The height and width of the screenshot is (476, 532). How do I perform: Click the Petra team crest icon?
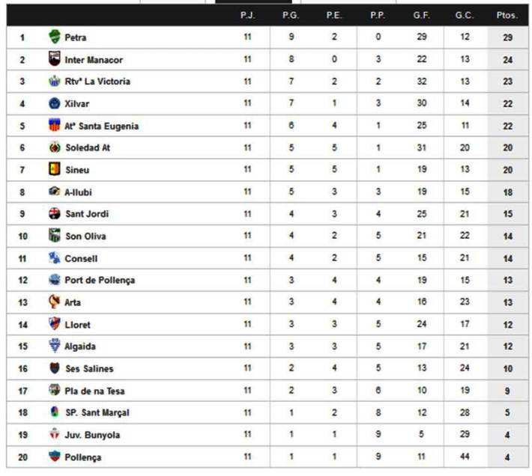54,37
